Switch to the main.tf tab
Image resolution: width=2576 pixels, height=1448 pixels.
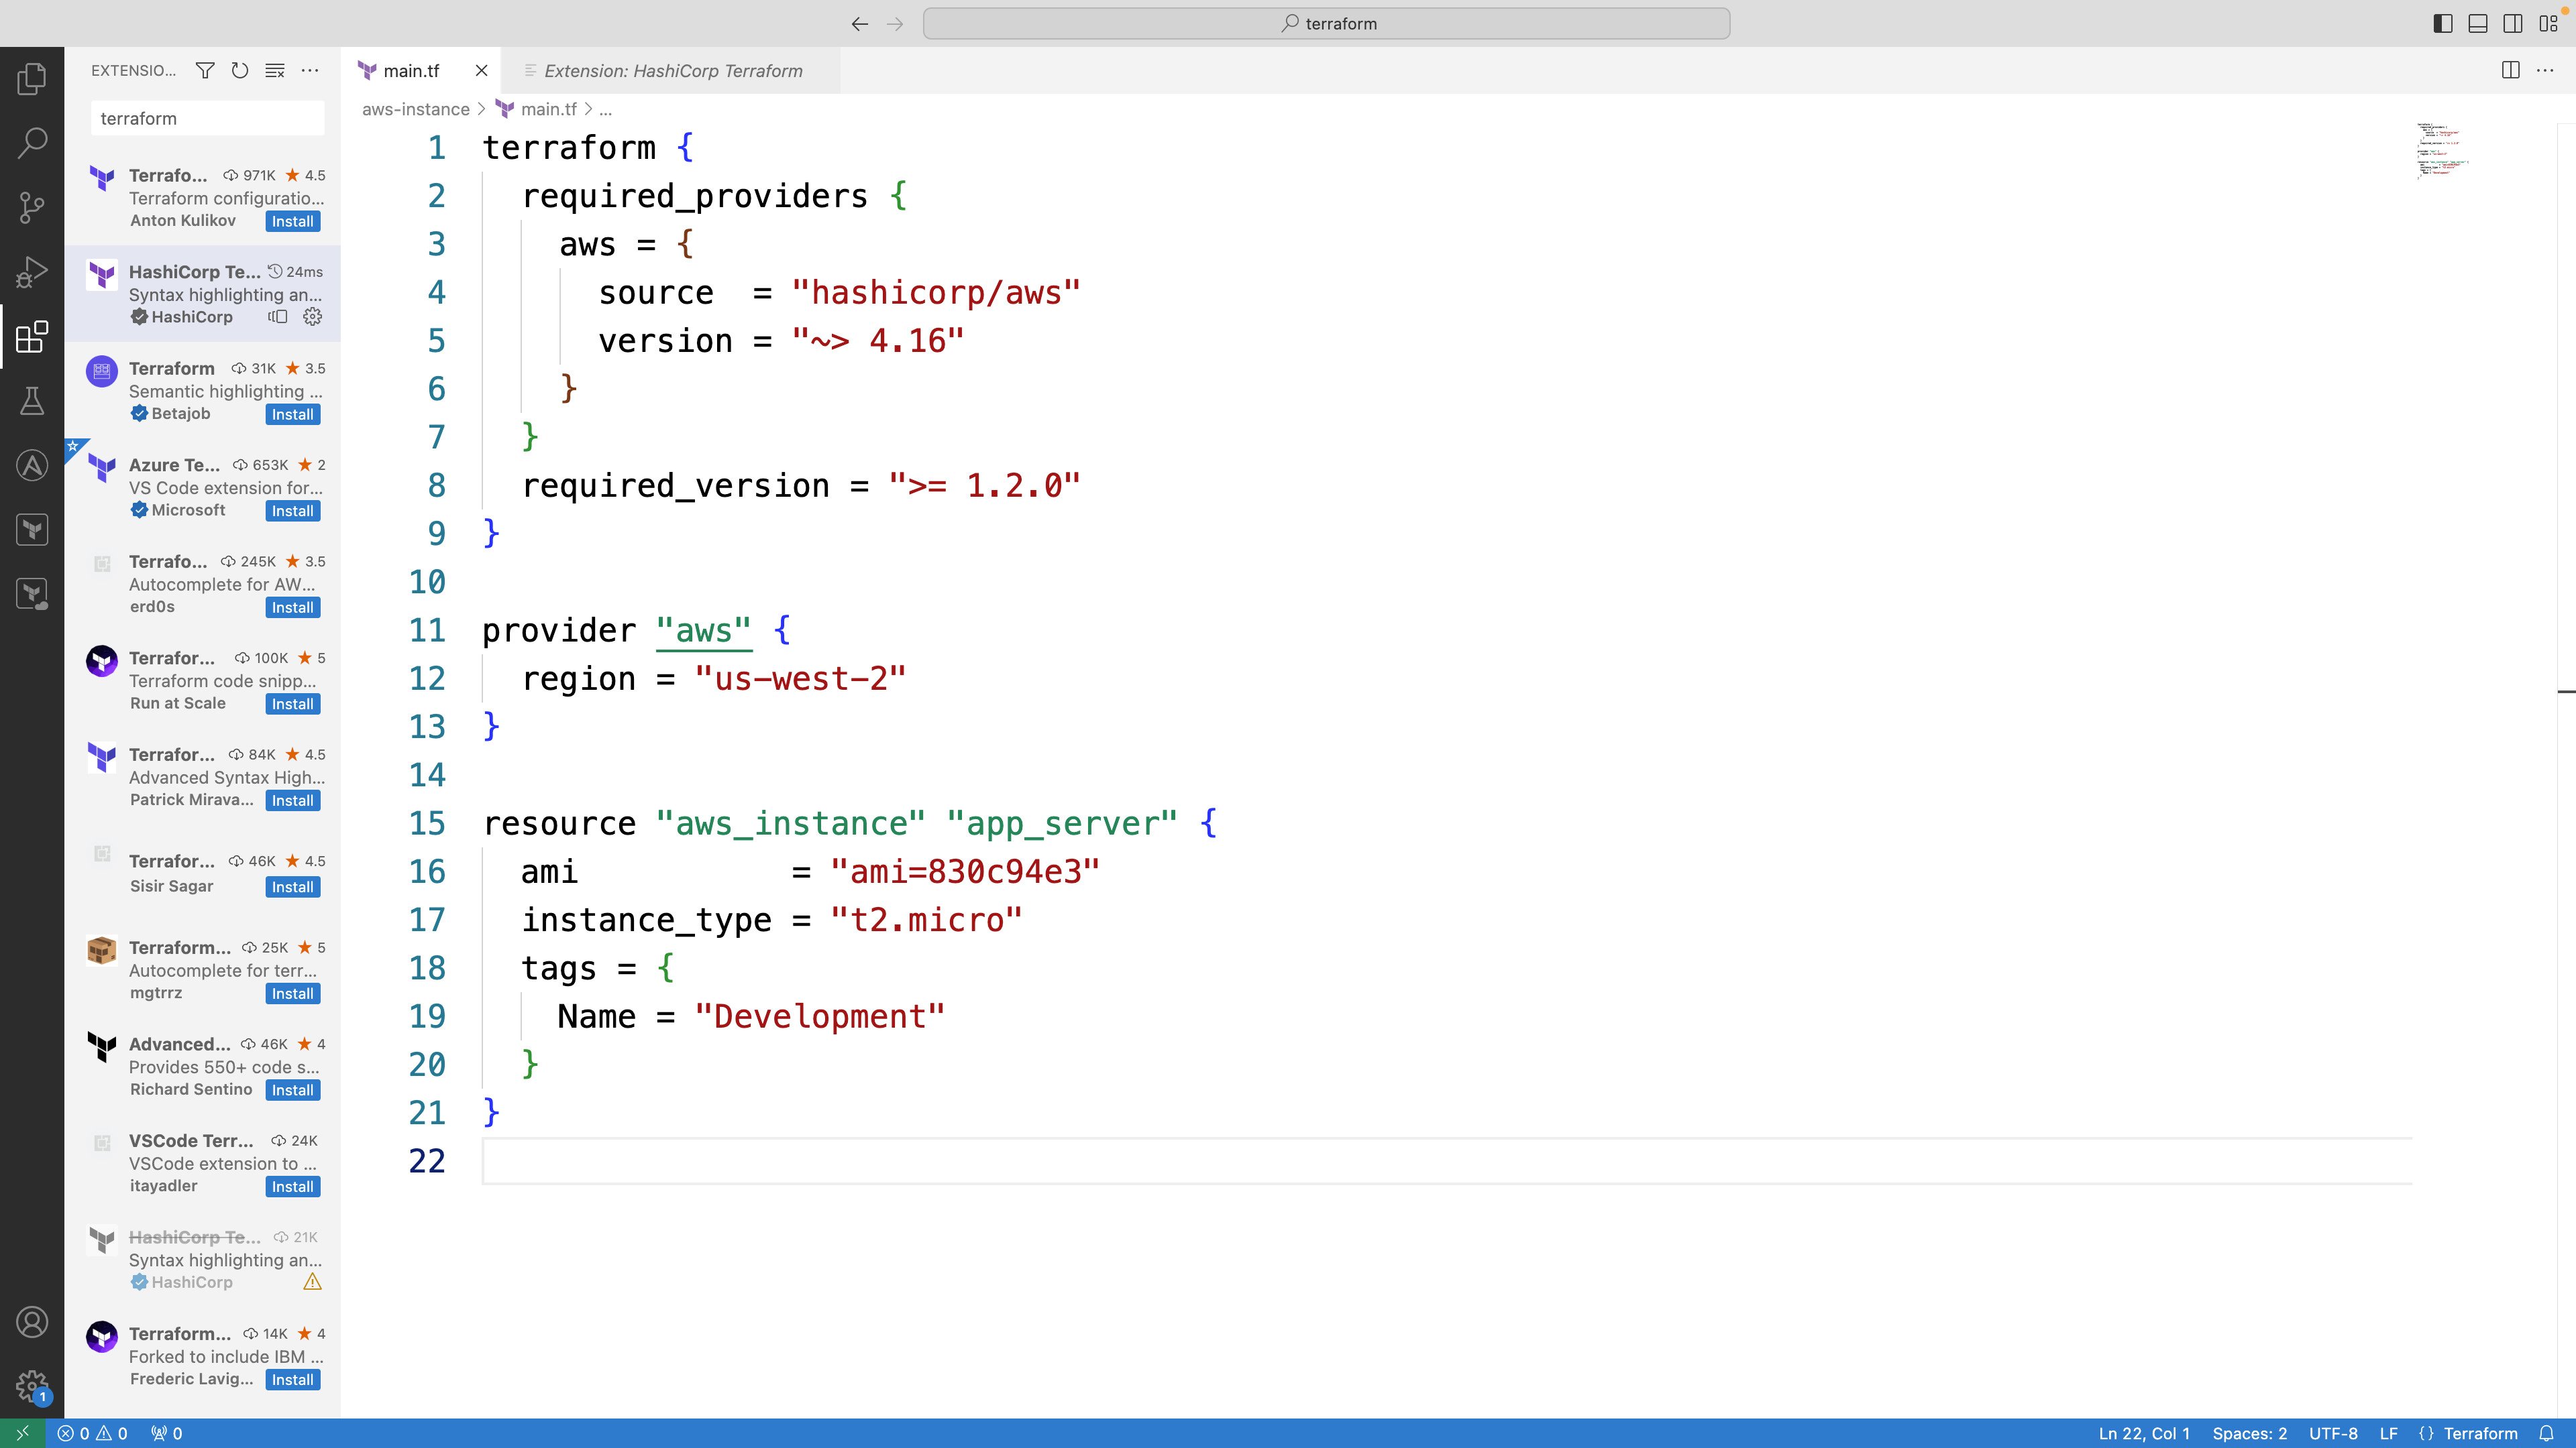pos(411,71)
